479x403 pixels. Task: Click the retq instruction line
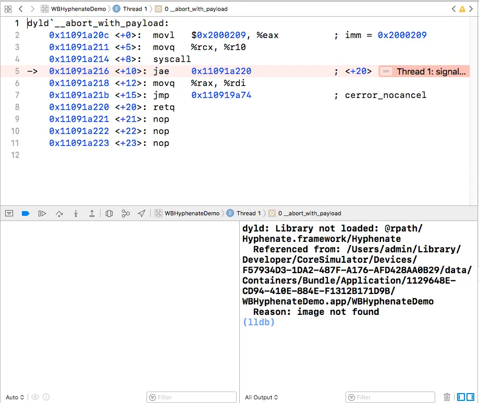coord(164,107)
